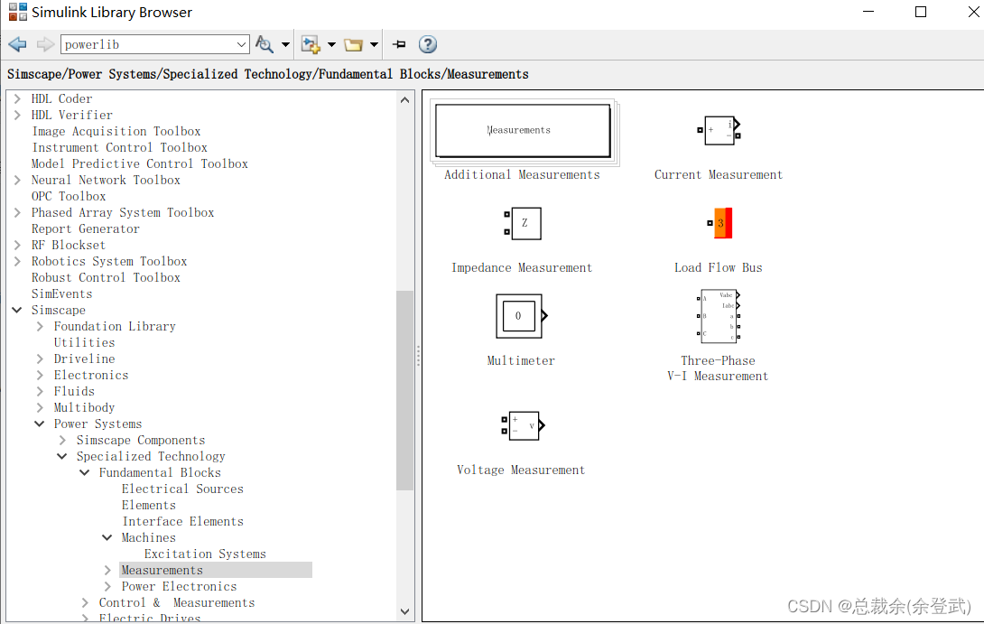The height and width of the screenshot is (624, 984).
Task: Click the new model icon
Action: 311,44
